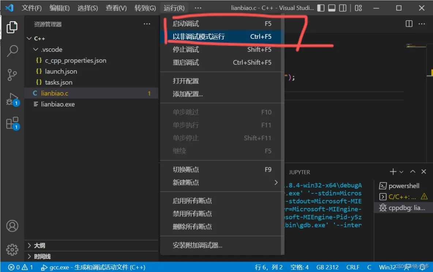Image resolution: width=433 pixels, height=272 pixels.
Task: Add a new terminal with plus icon
Action: pyautogui.click(x=393, y=172)
